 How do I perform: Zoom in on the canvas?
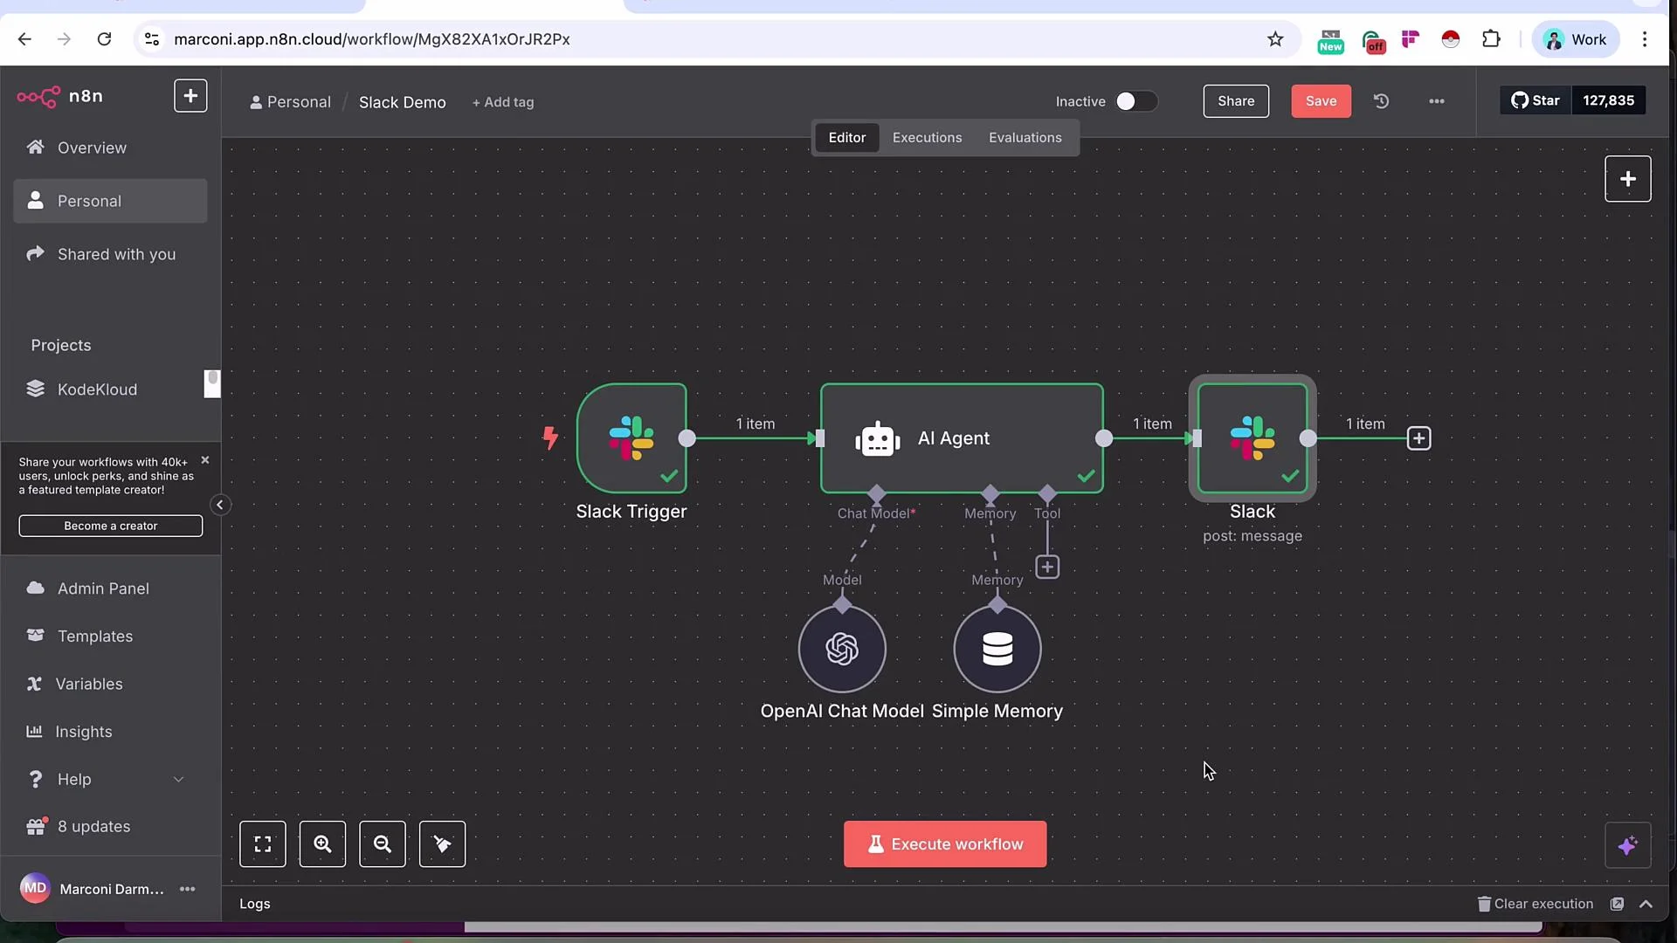click(322, 844)
